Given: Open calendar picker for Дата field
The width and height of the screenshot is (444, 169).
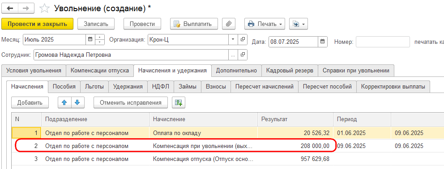Looking at the screenshot, I should click(323, 42).
